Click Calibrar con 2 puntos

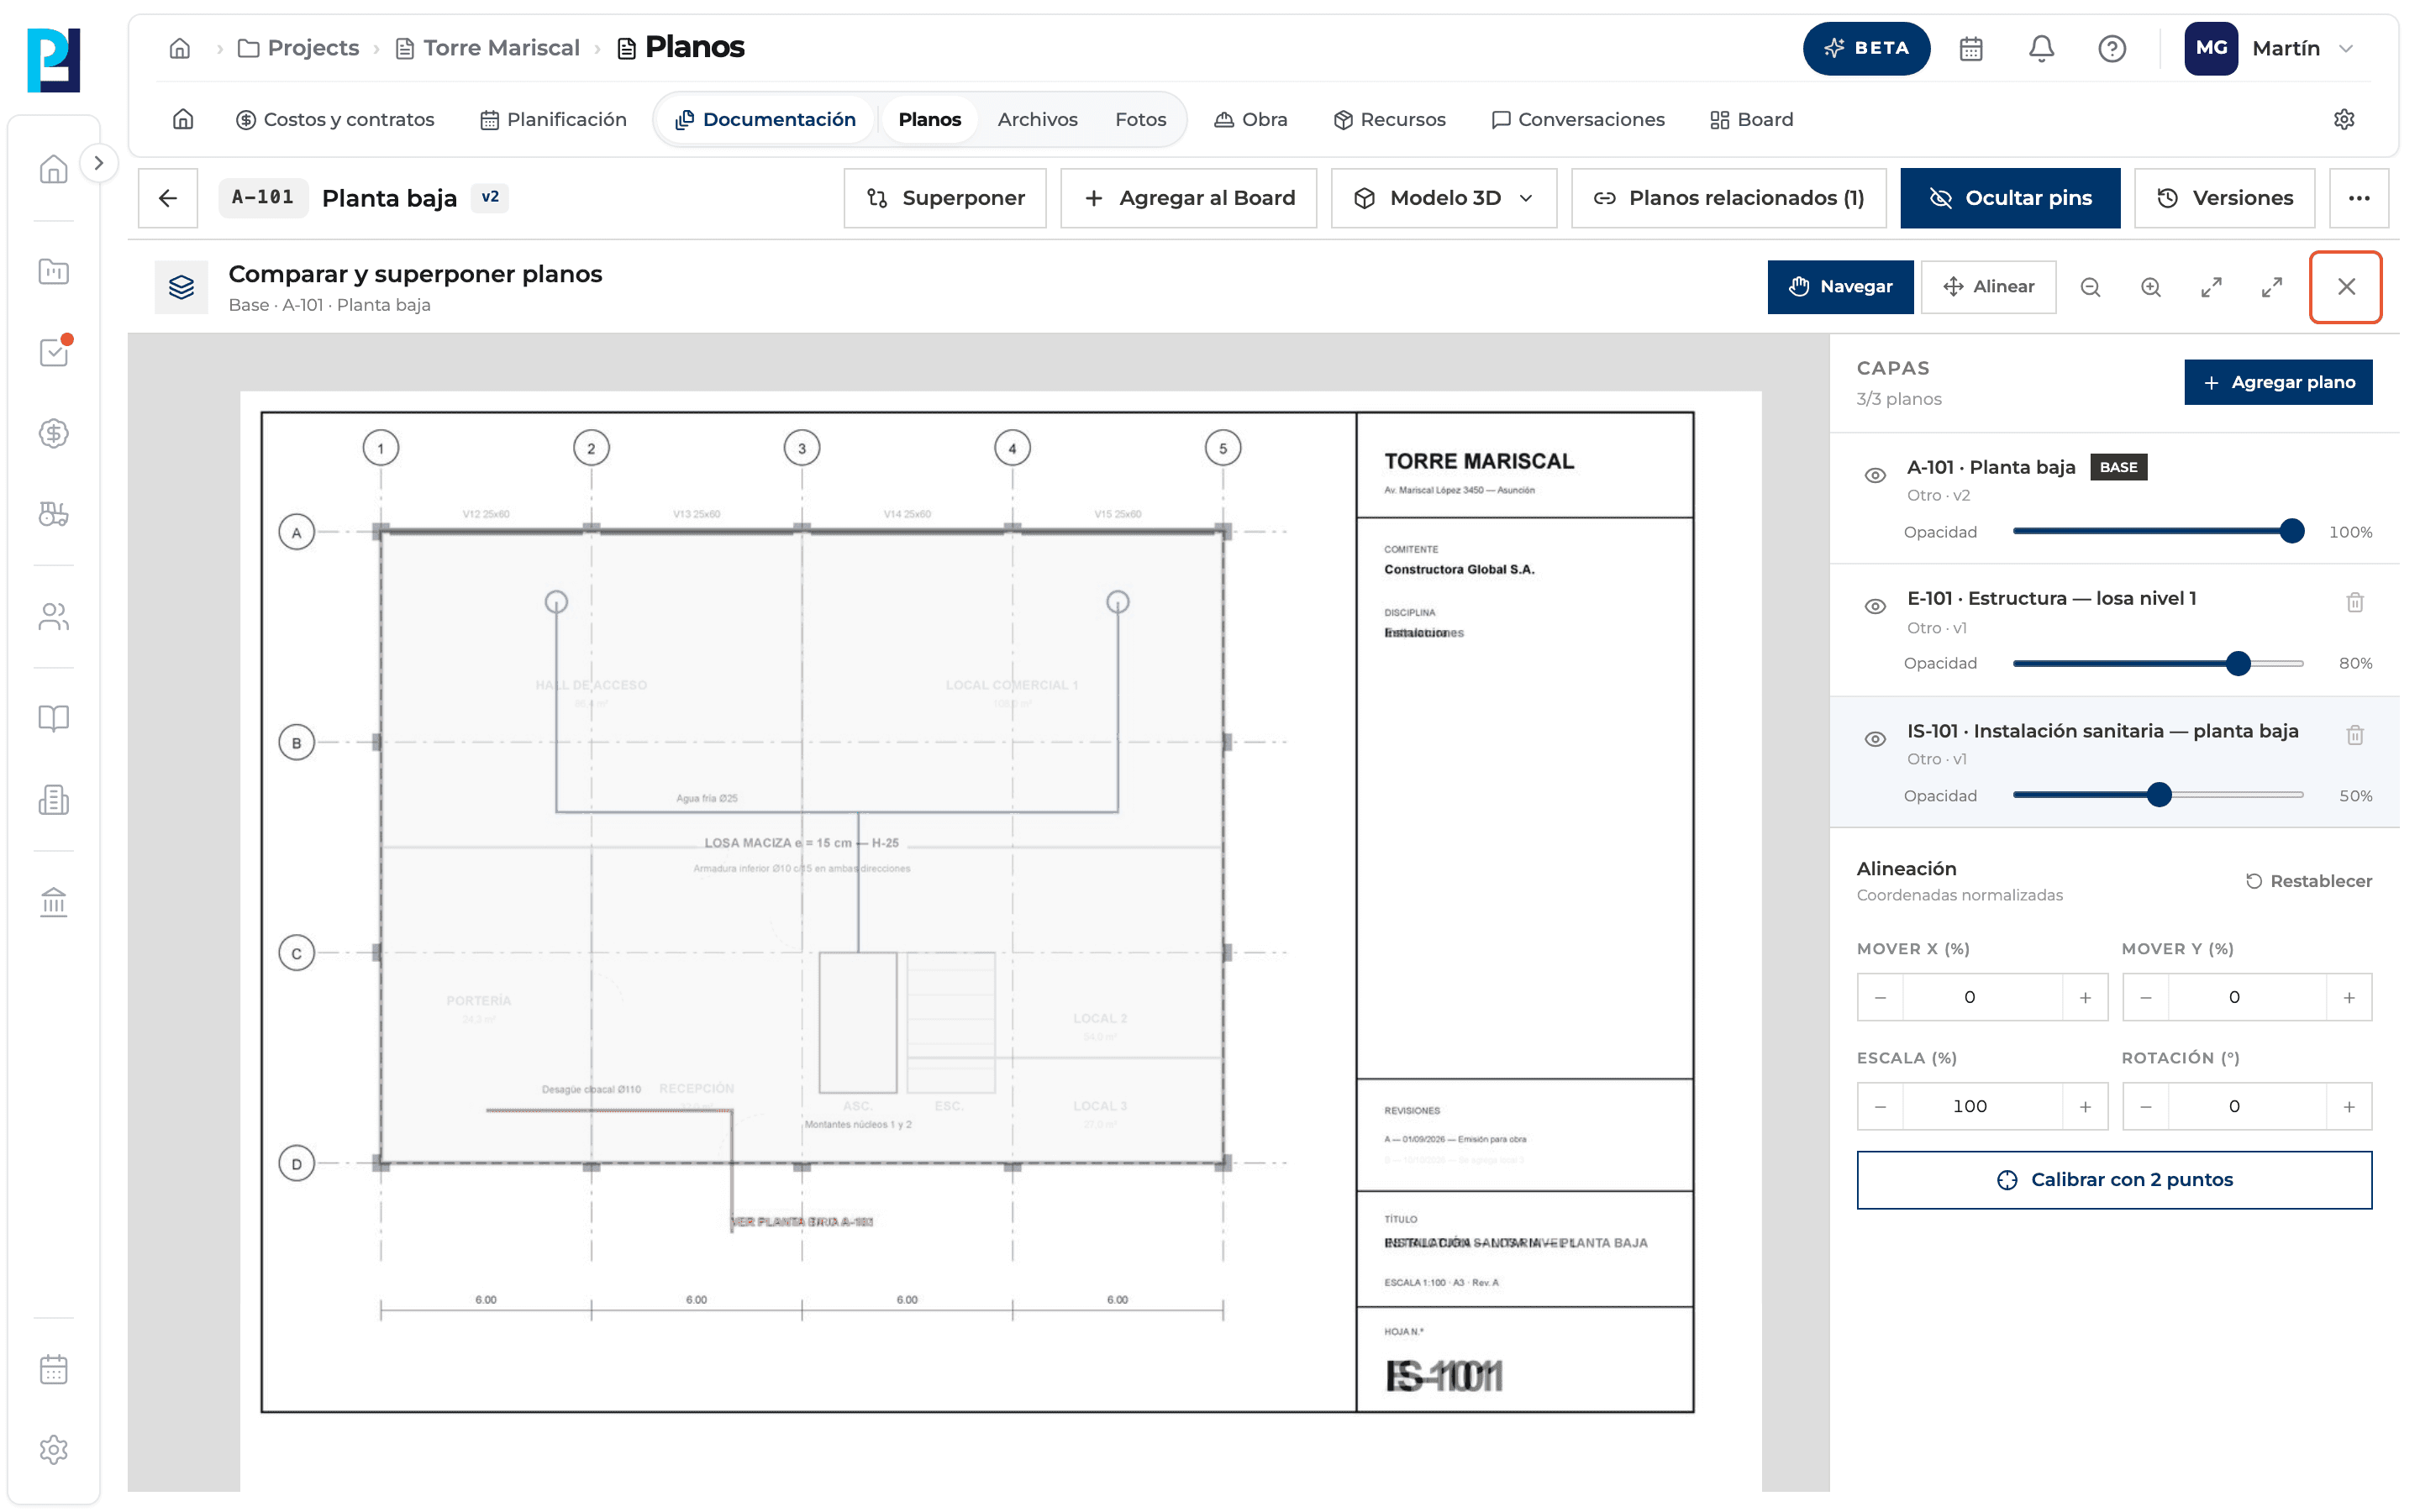[2113, 1179]
